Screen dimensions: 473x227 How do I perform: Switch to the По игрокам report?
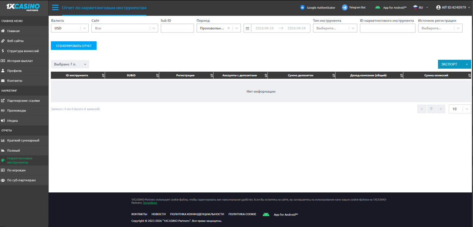17,170
